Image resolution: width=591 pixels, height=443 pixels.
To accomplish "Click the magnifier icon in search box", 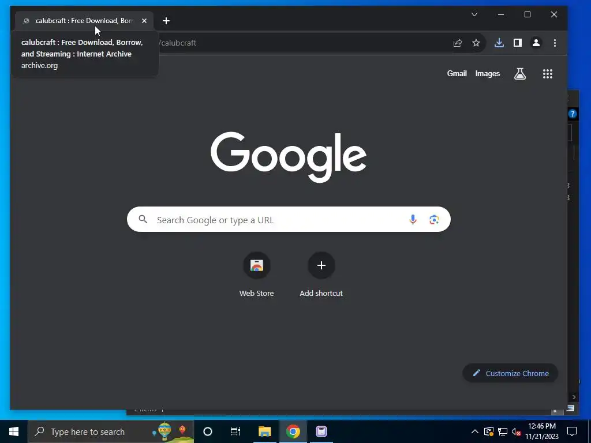I will pyautogui.click(x=143, y=219).
